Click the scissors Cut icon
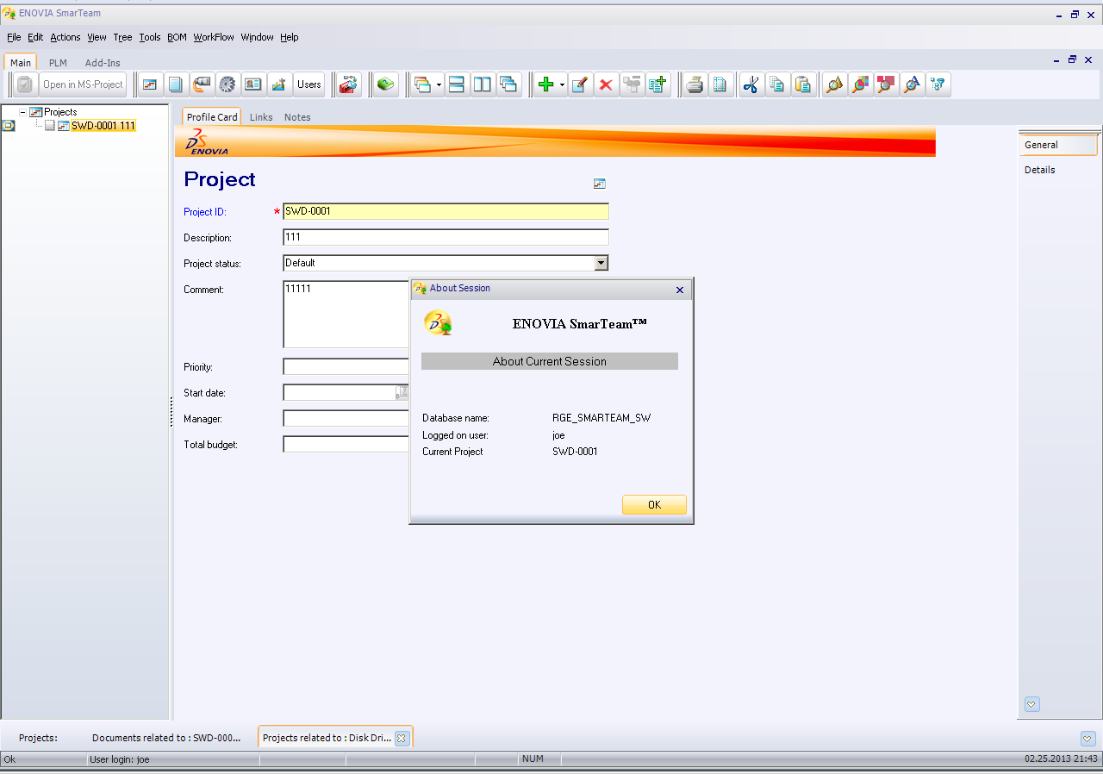This screenshot has height=774, width=1103. 751,84
